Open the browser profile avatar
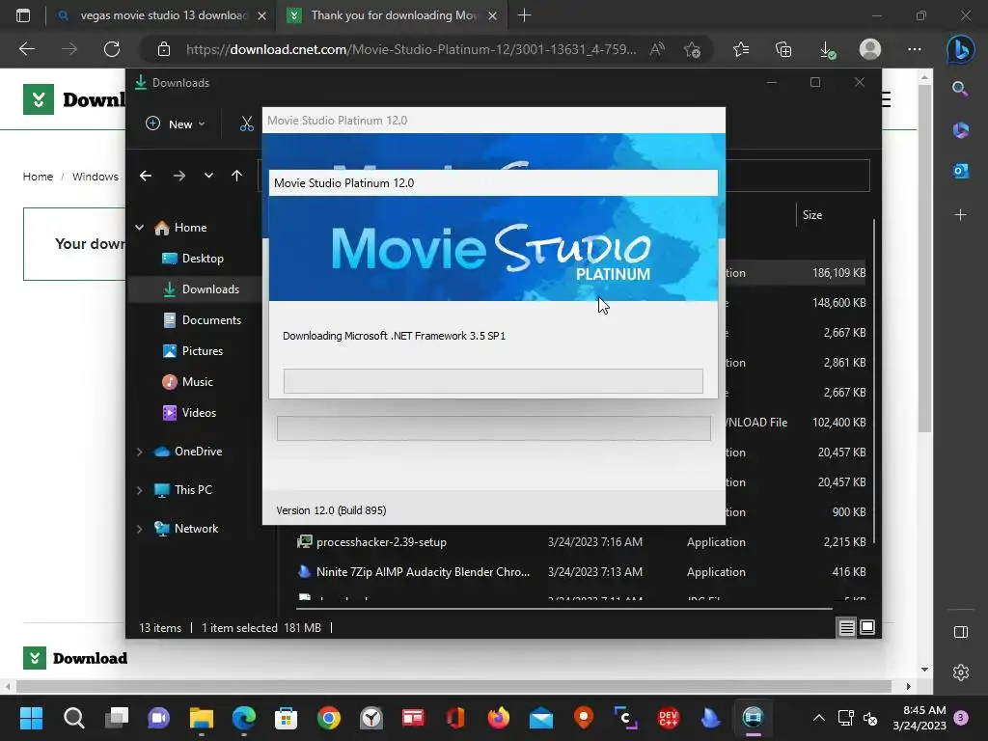This screenshot has height=741, width=988. click(x=870, y=49)
